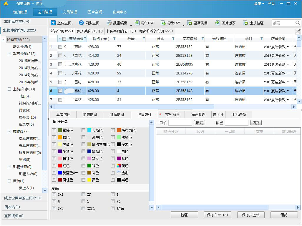This screenshot has height=226, width=302.
Task: Click filter icon on 类目 column
Action: coord(261,39)
